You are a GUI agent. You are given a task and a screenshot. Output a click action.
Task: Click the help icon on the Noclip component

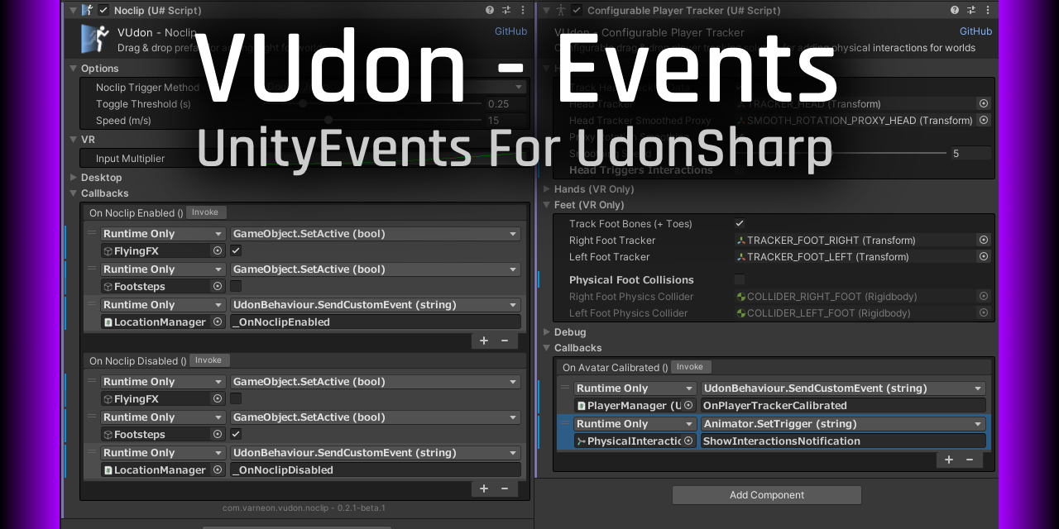point(488,10)
